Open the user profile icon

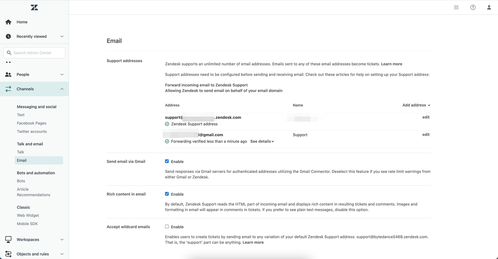coord(489,7)
